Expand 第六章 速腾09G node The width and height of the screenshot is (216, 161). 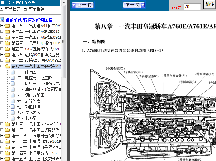pyautogui.click(x=2, y=54)
